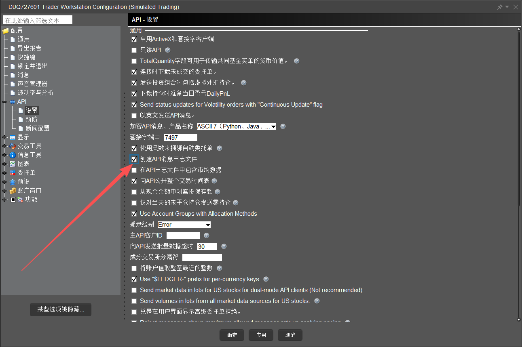Click the 功能 gear icon in tree
This screenshot has width=522, height=347.
click(20, 200)
